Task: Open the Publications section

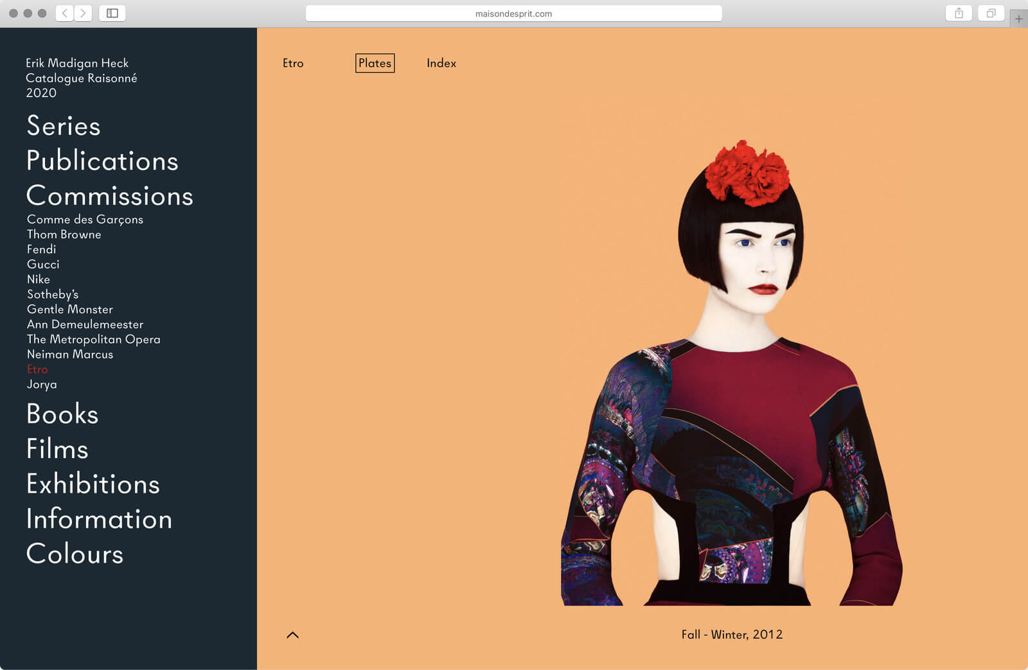Action: coord(102,161)
